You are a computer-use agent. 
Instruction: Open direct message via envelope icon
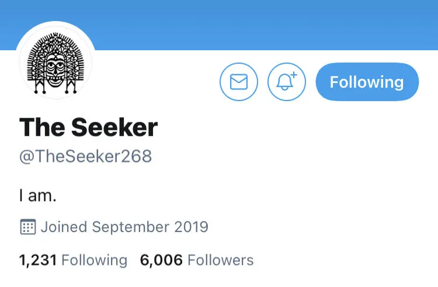click(239, 82)
